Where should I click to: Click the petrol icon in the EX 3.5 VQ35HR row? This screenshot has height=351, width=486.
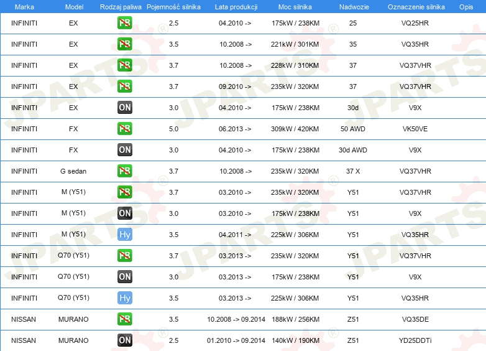click(x=124, y=44)
